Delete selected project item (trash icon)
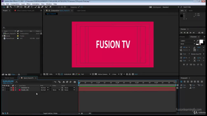Viewport: 207px width, 116px height. 19,74
